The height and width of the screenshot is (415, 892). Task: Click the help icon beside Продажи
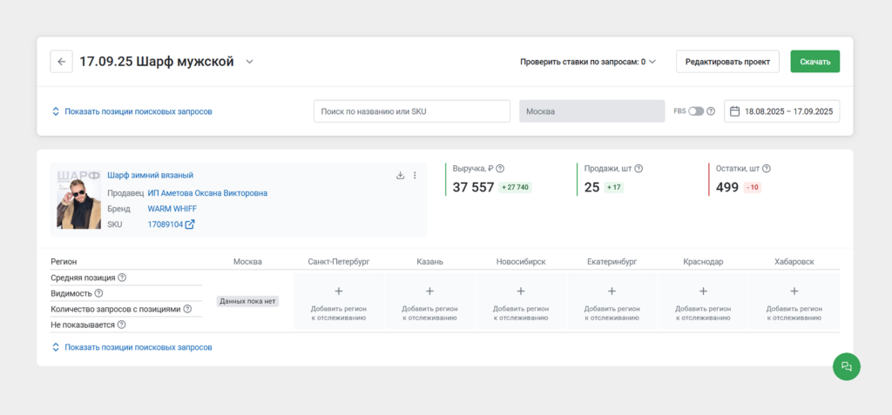tap(639, 169)
